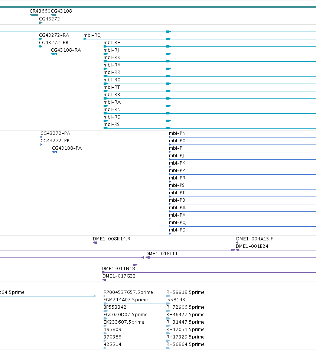Click the mbl-RR transcript

pyautogui.click(x=112, y=72)
